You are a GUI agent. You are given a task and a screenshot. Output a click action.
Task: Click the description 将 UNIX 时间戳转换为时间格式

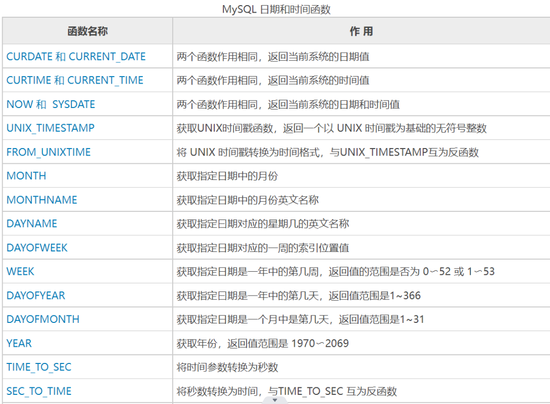tap(248, 152)
